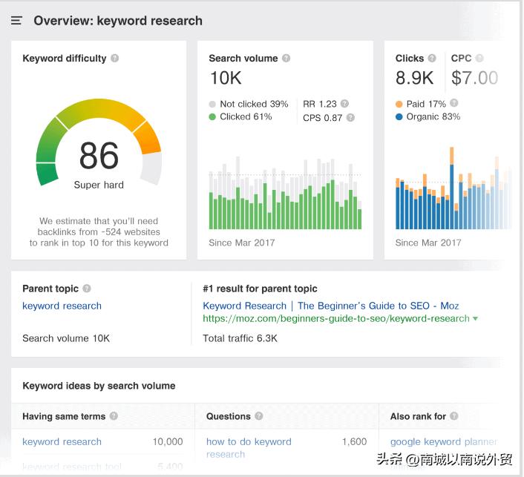The image size is (524, 477).
Task: Click the Search volume help icon
Action: coord(286,59)
